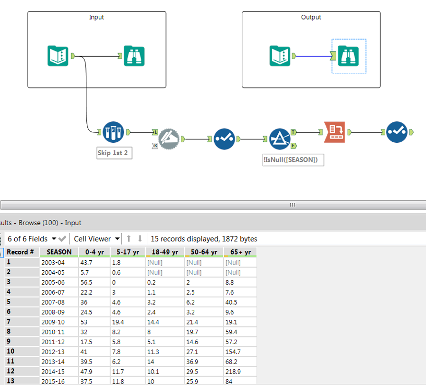The image size is (426, 385).
Task: Select record row number 10
Action: 22,352
